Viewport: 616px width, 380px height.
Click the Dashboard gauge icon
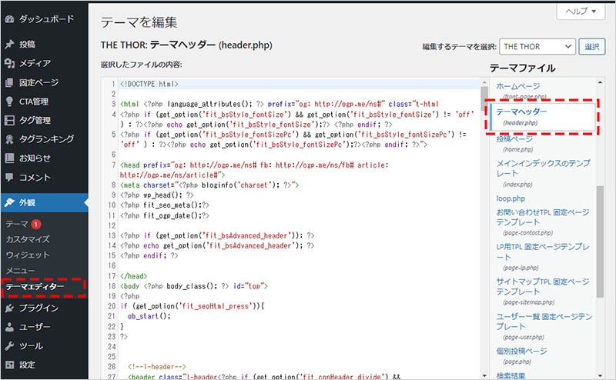[9, 18]
